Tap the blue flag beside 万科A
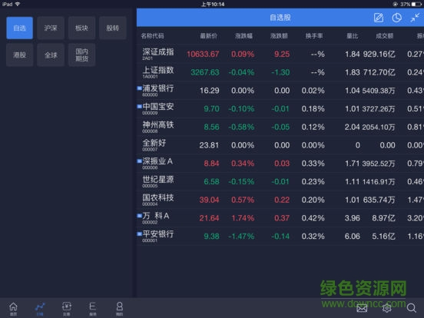This screenshot has height=318, width=424. 140,216
